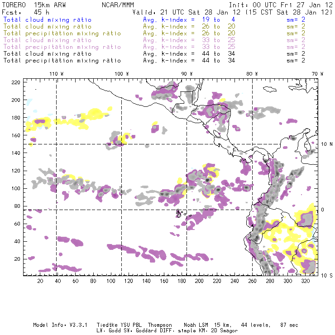This screenshot has width=335, height=335.
Task: Click the olive "Total cloud mixing ratio" legend line
Action: (48, 27)
